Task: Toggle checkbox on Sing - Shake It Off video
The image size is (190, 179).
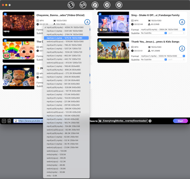Action: pyautogui.click(x=100, y=14)
